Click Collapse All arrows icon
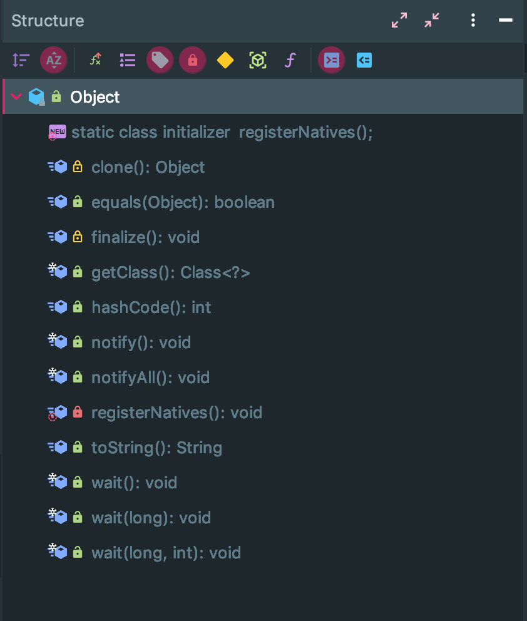The height and width of the screenshot is (621, 527). [432, 20]
